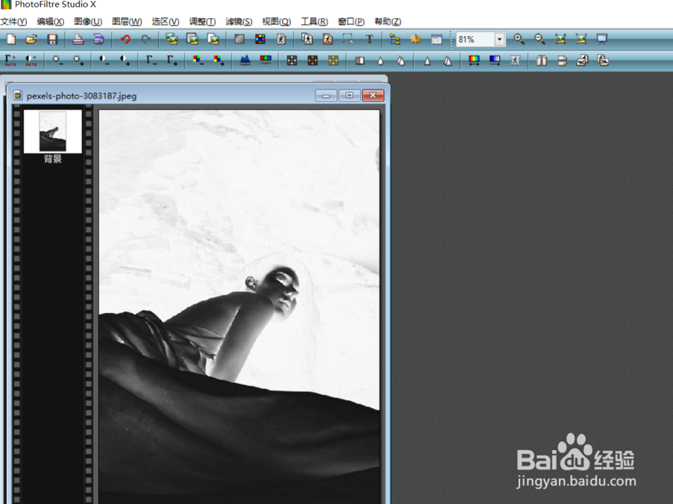The width and height of the screenshot is (673, 504).
Task: Increase saturation with color squares plus icon
Action: [219, 61]
